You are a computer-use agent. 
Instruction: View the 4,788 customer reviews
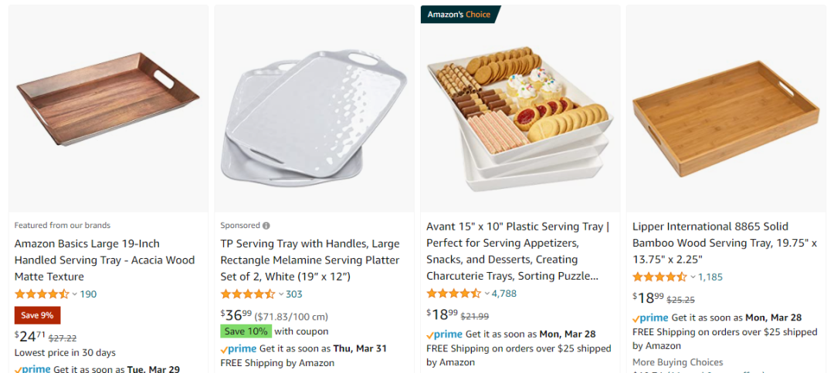tap(504, 294)
